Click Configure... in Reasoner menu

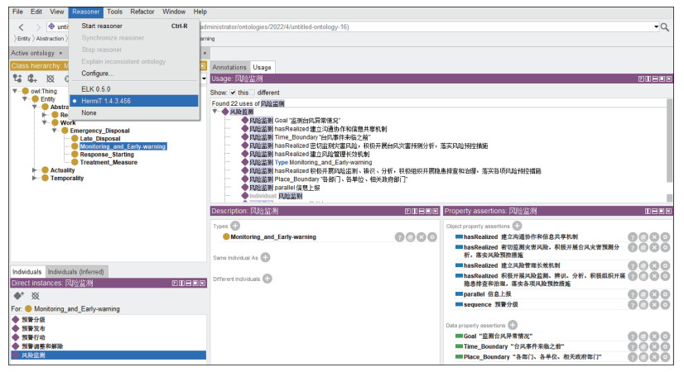coord(98,73)
